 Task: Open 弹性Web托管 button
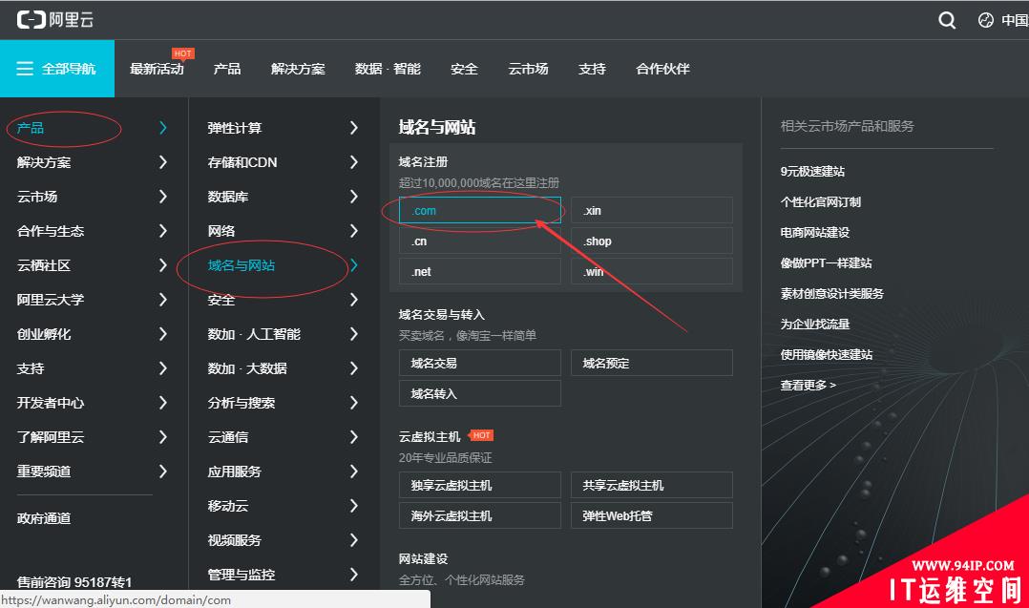[x=652, y=515]
